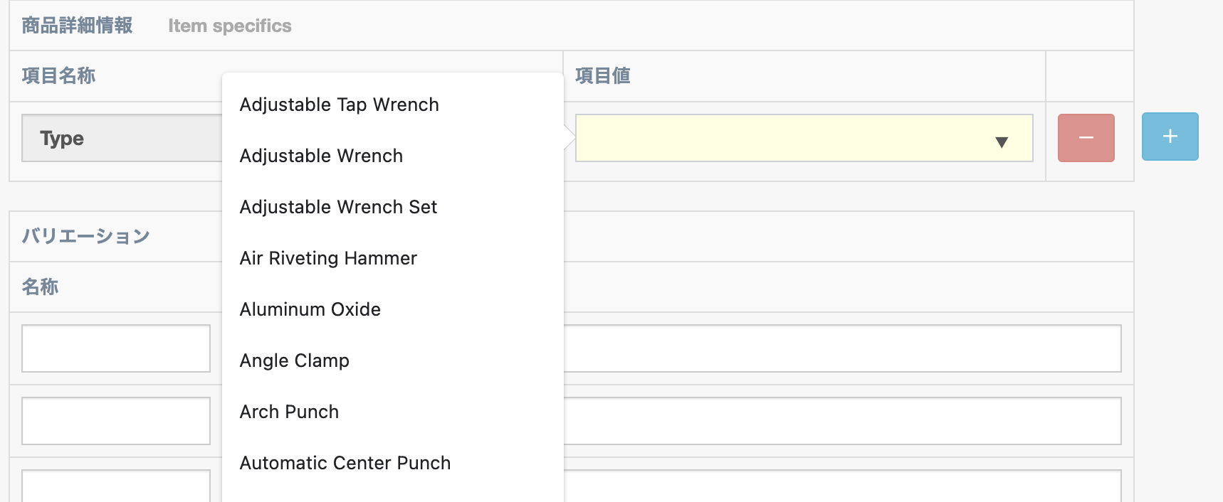
Task: Click the third variation name input box
Action: click(x=116, y=486)
